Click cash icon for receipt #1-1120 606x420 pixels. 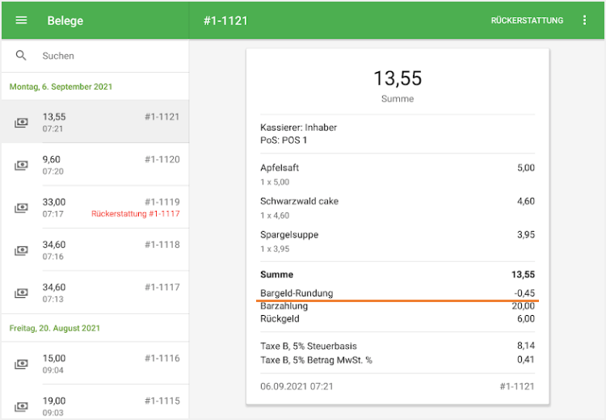point(22,166)
